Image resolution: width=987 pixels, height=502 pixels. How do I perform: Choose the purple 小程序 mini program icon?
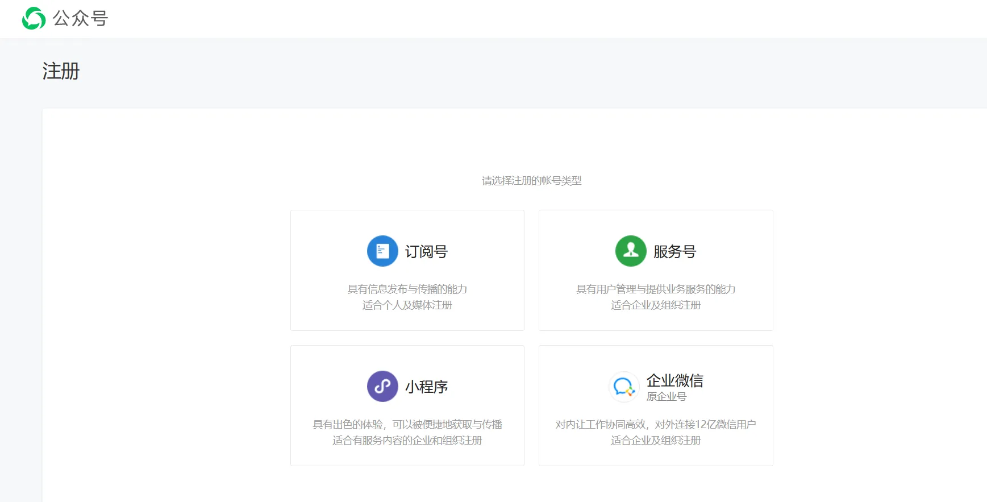click(x=382, y=386)
